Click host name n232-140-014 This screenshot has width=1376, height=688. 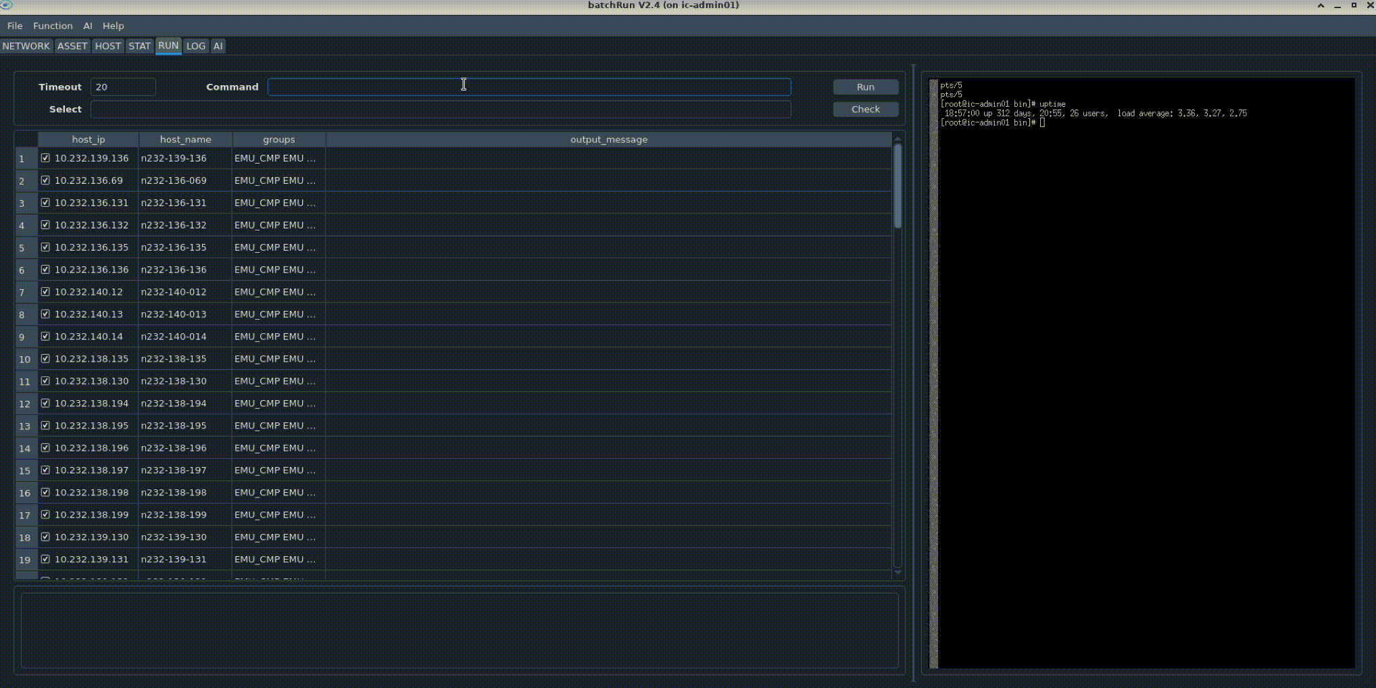pos(174,337)
